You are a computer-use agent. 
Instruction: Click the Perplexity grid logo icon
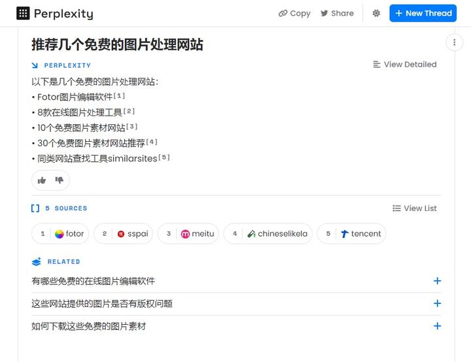pos(23,13)
